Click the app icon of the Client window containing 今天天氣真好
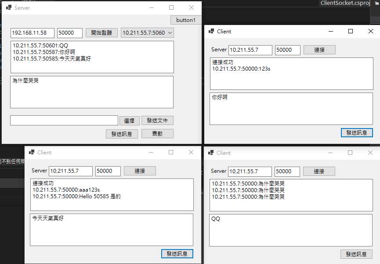This screenshot has height=264, width=380. pos(32,153)
